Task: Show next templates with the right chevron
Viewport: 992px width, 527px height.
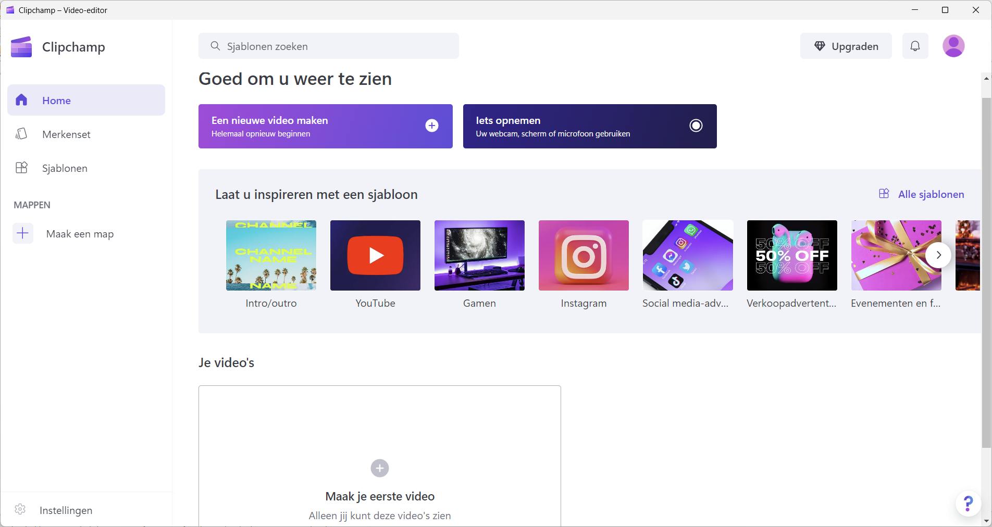Action: coord(938,255)
